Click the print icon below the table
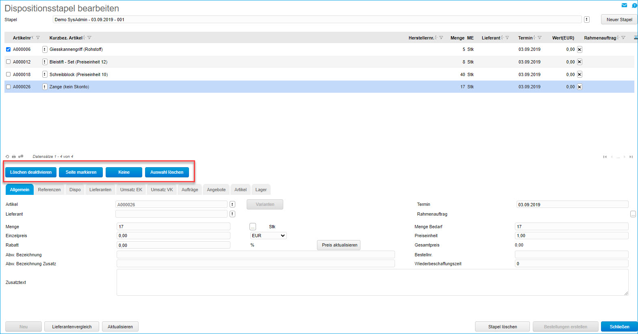Screen dimensions: 638x334 pyautogui.click(x=14, y=157)
